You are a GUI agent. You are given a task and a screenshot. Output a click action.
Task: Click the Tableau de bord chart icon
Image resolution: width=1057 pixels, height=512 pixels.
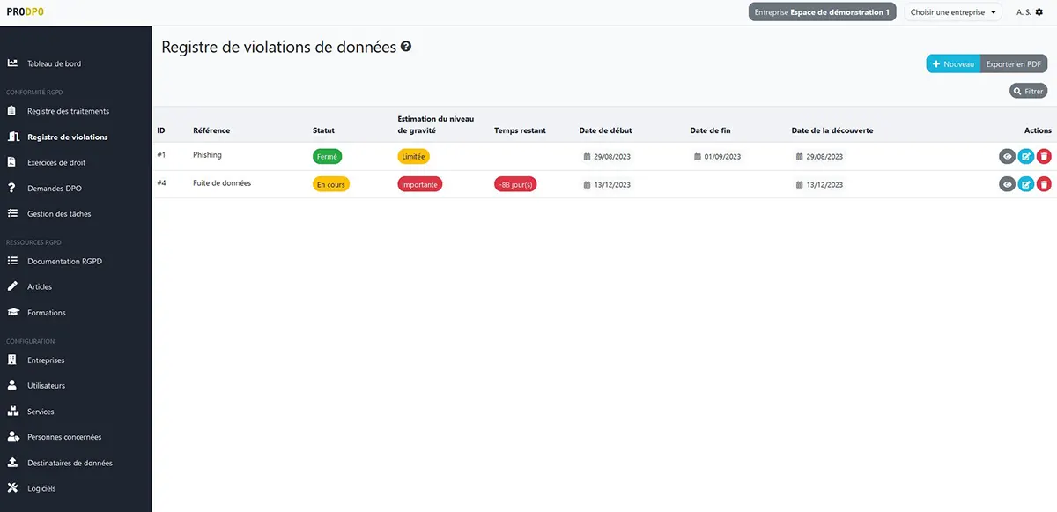[12, 63]
